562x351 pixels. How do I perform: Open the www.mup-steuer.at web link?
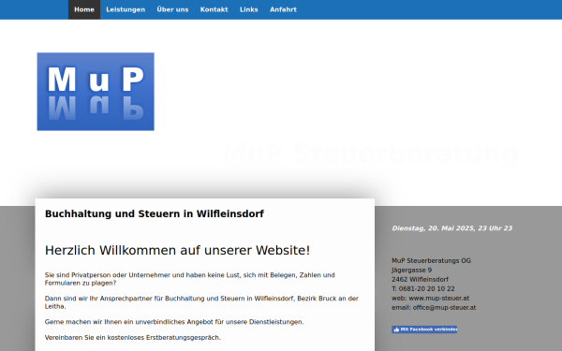point(438,298)
